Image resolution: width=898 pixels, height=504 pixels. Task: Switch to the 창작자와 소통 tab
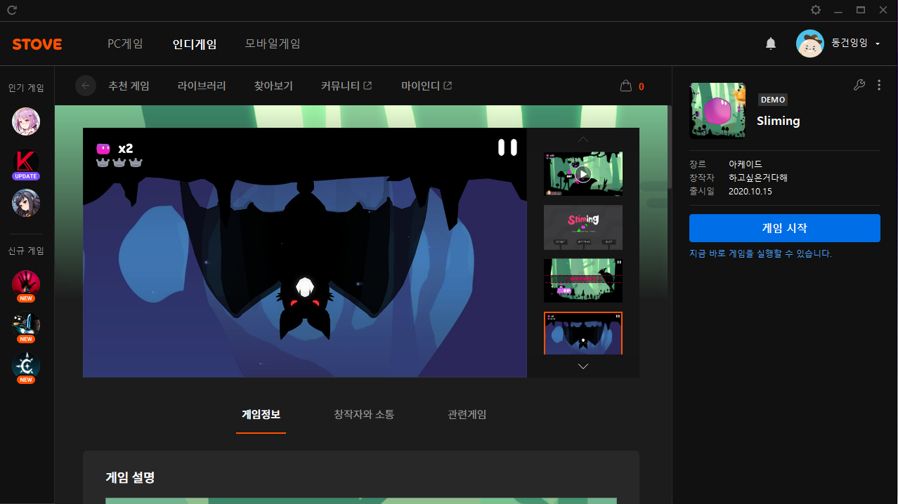pyautogui.click(x=364, y=414)
